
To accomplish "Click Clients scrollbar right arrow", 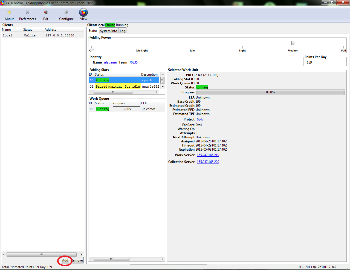I will [x=82, y=254].
